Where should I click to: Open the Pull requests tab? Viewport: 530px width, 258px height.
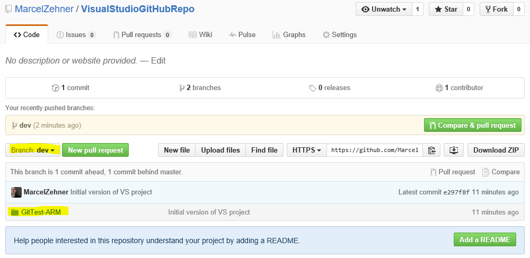click(x=142, y=35)
